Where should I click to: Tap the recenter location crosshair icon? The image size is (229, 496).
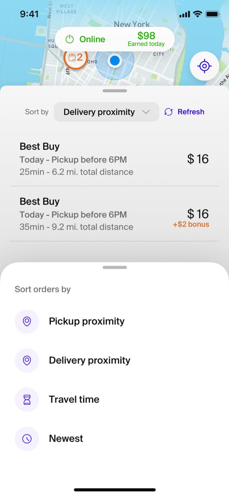coord(204,66)
